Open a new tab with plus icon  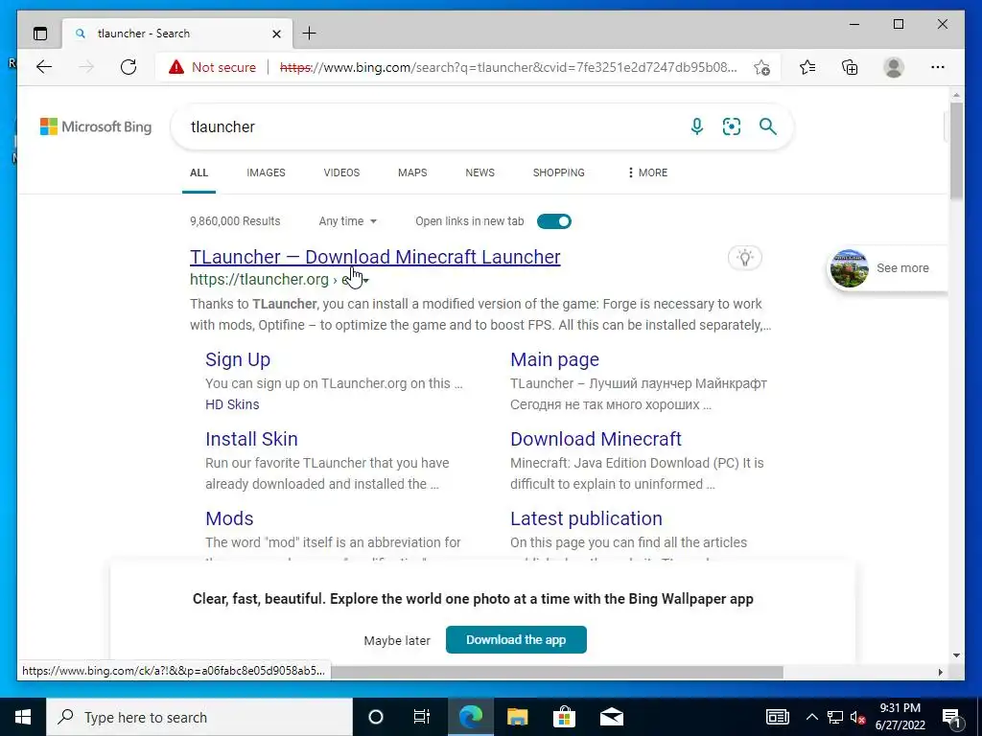click(310, 34)
